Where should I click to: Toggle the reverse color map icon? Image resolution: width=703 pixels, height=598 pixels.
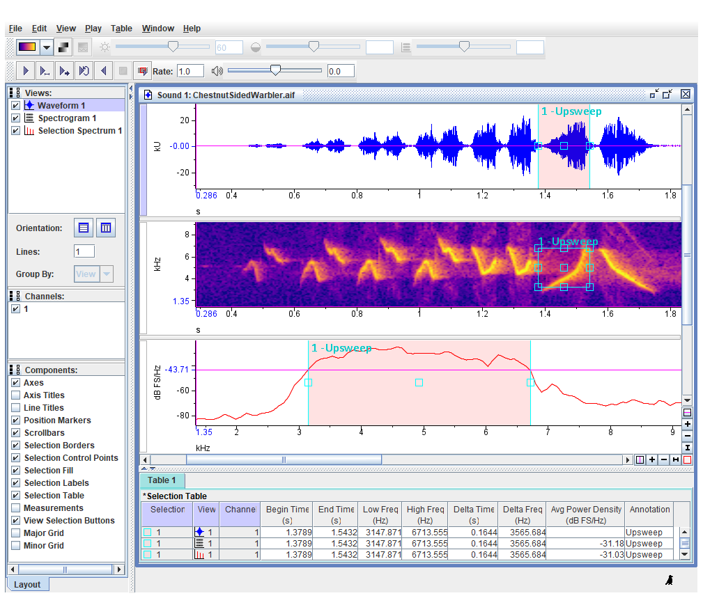point(63,47)
